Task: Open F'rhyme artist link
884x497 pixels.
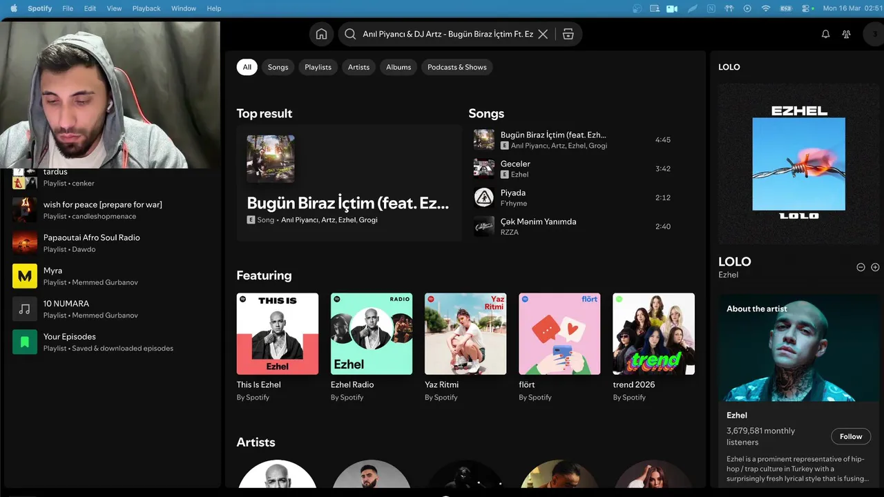Action: [514, 204]
